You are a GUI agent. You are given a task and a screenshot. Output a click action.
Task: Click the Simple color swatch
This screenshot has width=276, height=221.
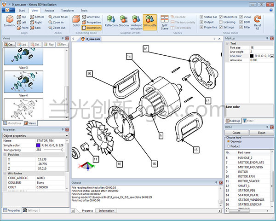(37, 145)
